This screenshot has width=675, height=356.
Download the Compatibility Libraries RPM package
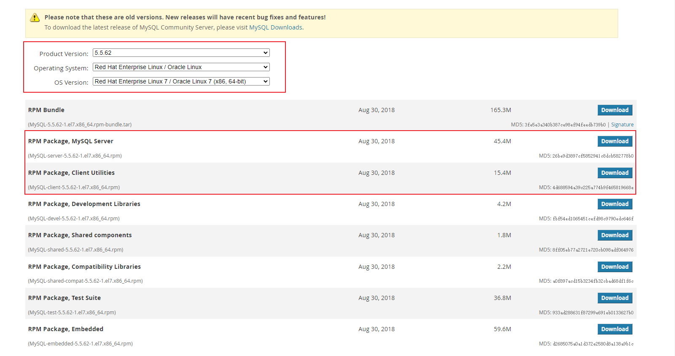pos(615,267)
